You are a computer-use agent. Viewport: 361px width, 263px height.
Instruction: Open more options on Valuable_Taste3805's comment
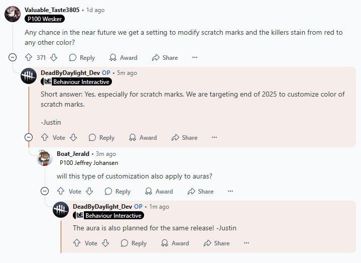pyautogui.click(x=195, y=57)
